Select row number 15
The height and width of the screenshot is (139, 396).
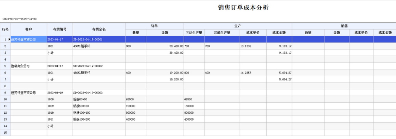5,132
